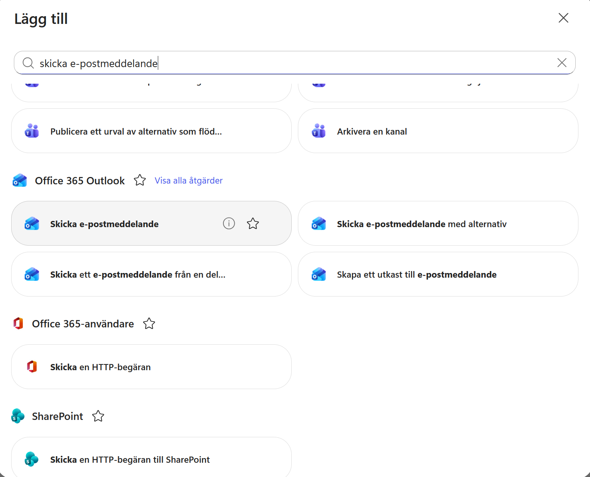Screen dimensions: 590x477
Task: Click Office icon on HTTP-begäran card
Action: coord(32,366)
